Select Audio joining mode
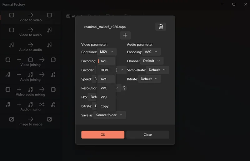Screen dimensions: 250x161 30,77
